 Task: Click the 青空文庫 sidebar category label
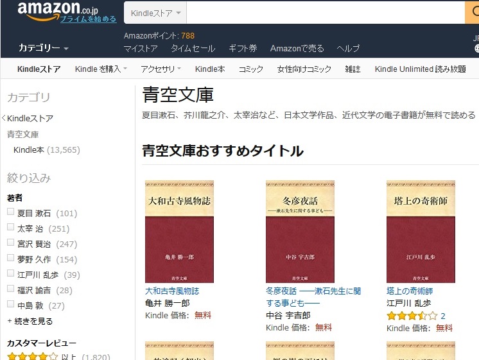tap(23, 134)
